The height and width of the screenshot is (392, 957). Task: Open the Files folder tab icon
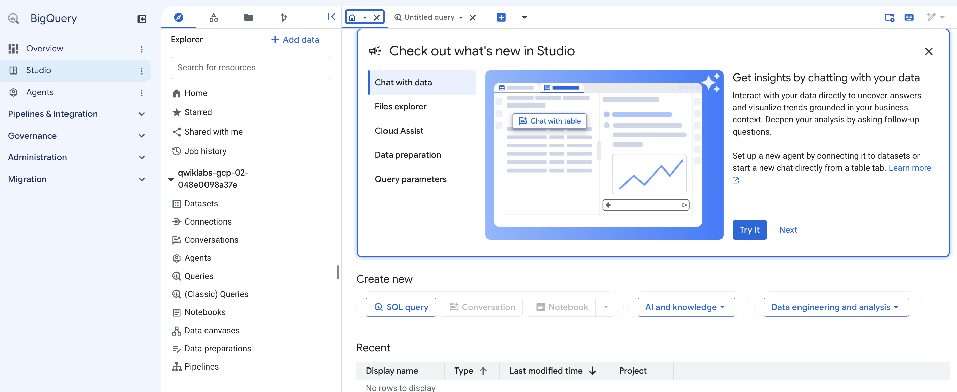pyautogui.click(x=248, y=17)
